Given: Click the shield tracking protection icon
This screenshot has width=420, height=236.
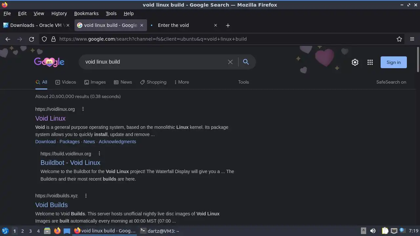Looking at the screenshot, I should 44,39.
